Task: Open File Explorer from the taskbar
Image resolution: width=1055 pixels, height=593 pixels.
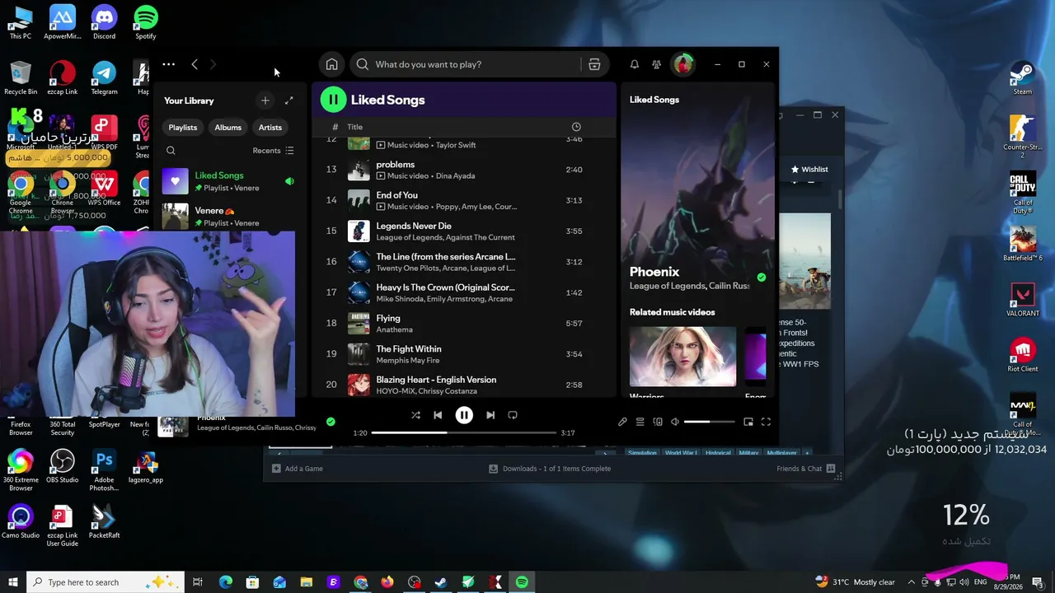Action: (306, 582)
